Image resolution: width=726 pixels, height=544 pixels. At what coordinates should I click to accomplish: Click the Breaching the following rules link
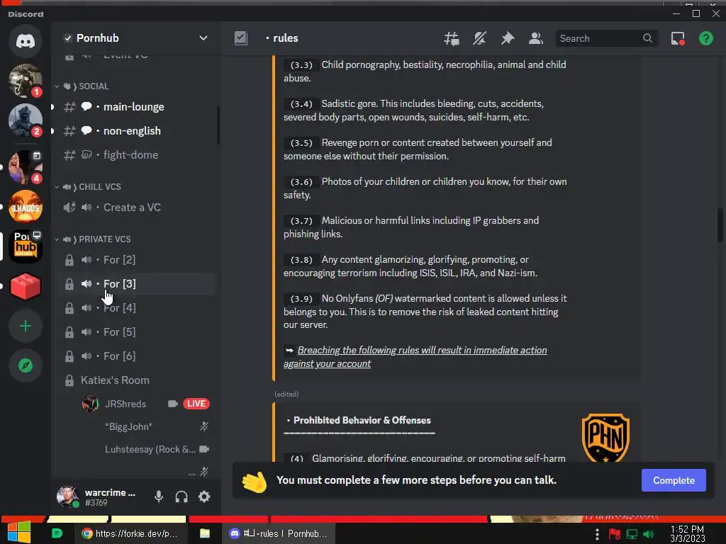point(415,357)
